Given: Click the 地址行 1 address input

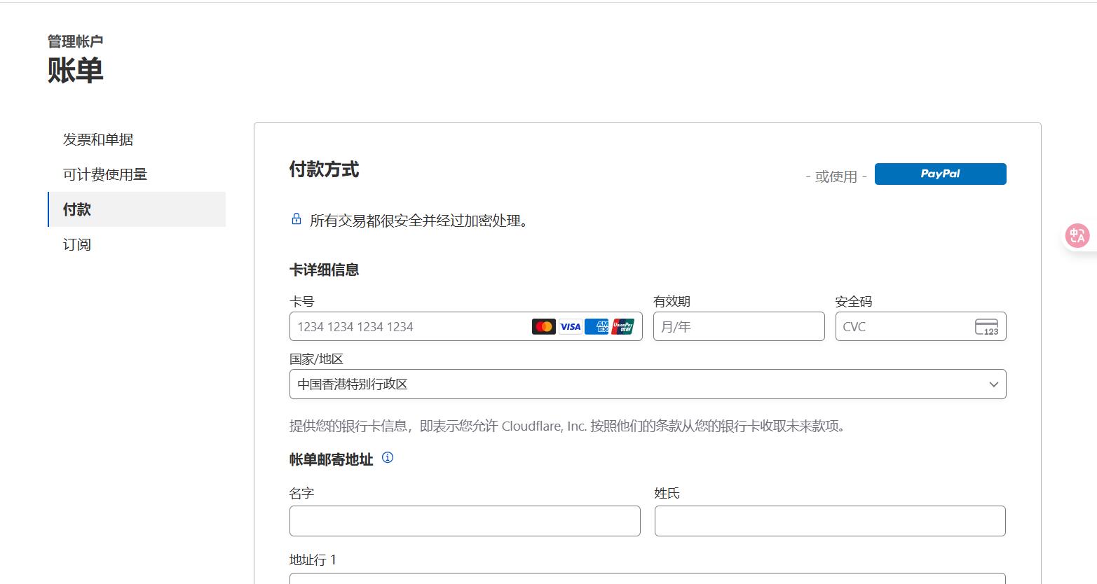Looking at the screenshot, I should point(647,580).
